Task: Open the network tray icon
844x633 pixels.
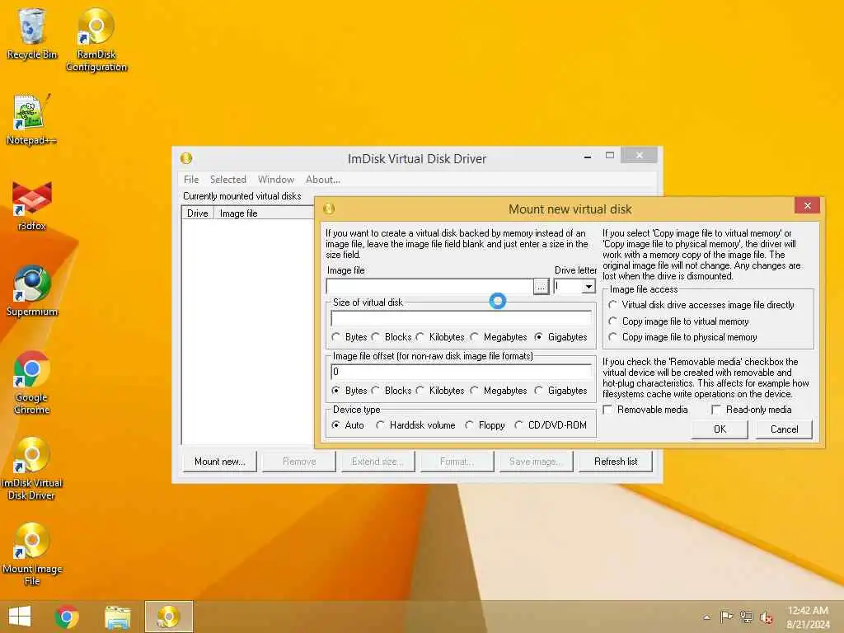Action: click(x=746, y=617)
